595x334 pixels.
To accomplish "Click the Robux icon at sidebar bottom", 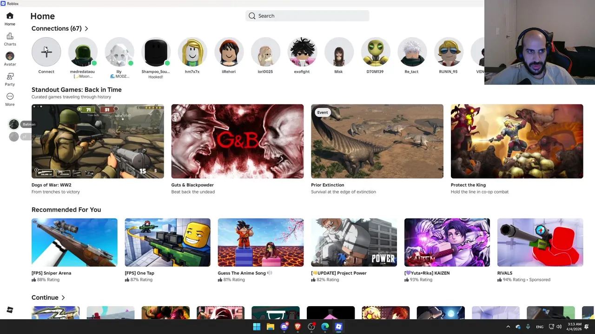I will (10, 310).
